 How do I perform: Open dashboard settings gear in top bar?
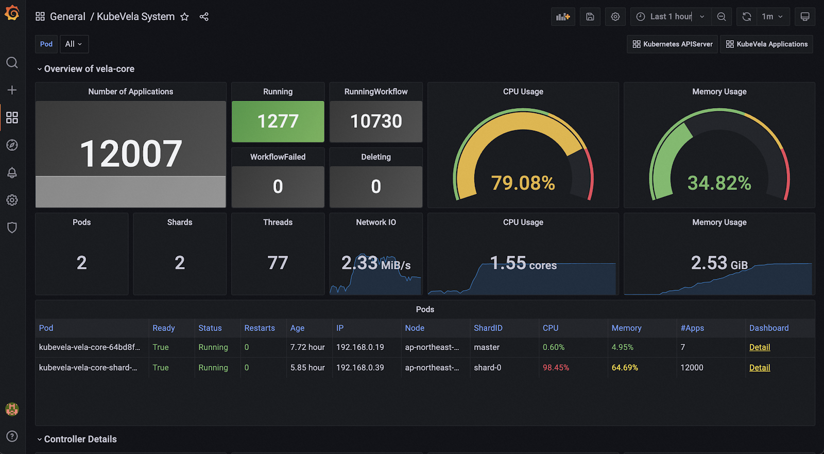[x=615, y=16]
